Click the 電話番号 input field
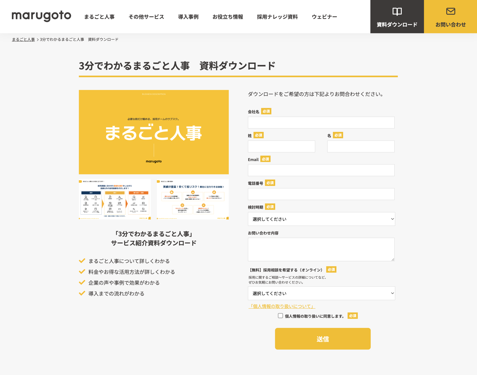This screenshot has height=375, width=477. coord(321,194)
